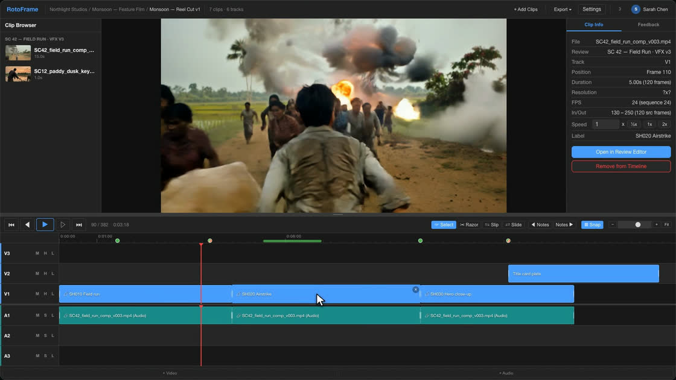Add a new audio track
The image size is (676, 380).
point(506,373)
